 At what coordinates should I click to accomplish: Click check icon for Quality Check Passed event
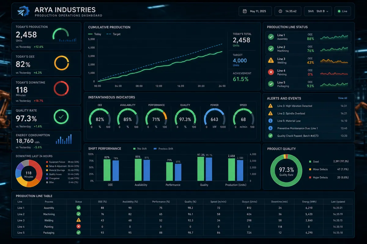click(270, 136)
